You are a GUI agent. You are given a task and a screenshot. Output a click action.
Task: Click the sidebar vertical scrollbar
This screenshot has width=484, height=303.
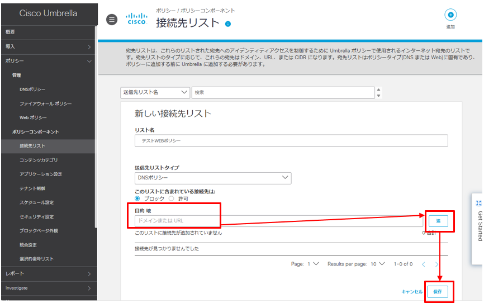point(96,127)
